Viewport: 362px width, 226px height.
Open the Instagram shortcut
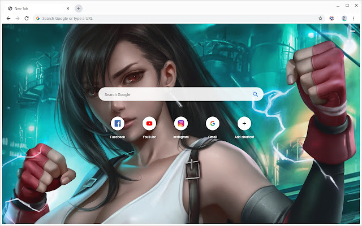[x=181, y=124]
